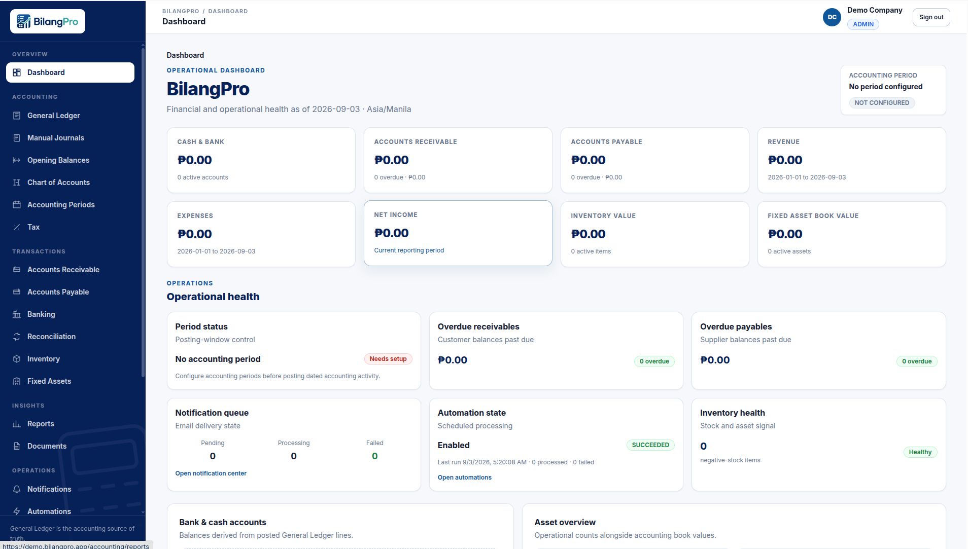Screen dimensions: 968x549
Task: Follow the Open automations link
Action: [x=464, y=478]
